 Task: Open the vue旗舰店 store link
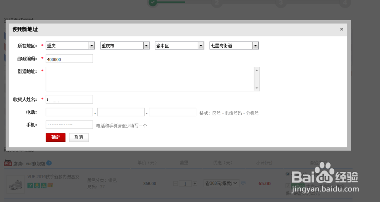coord(35,164)
